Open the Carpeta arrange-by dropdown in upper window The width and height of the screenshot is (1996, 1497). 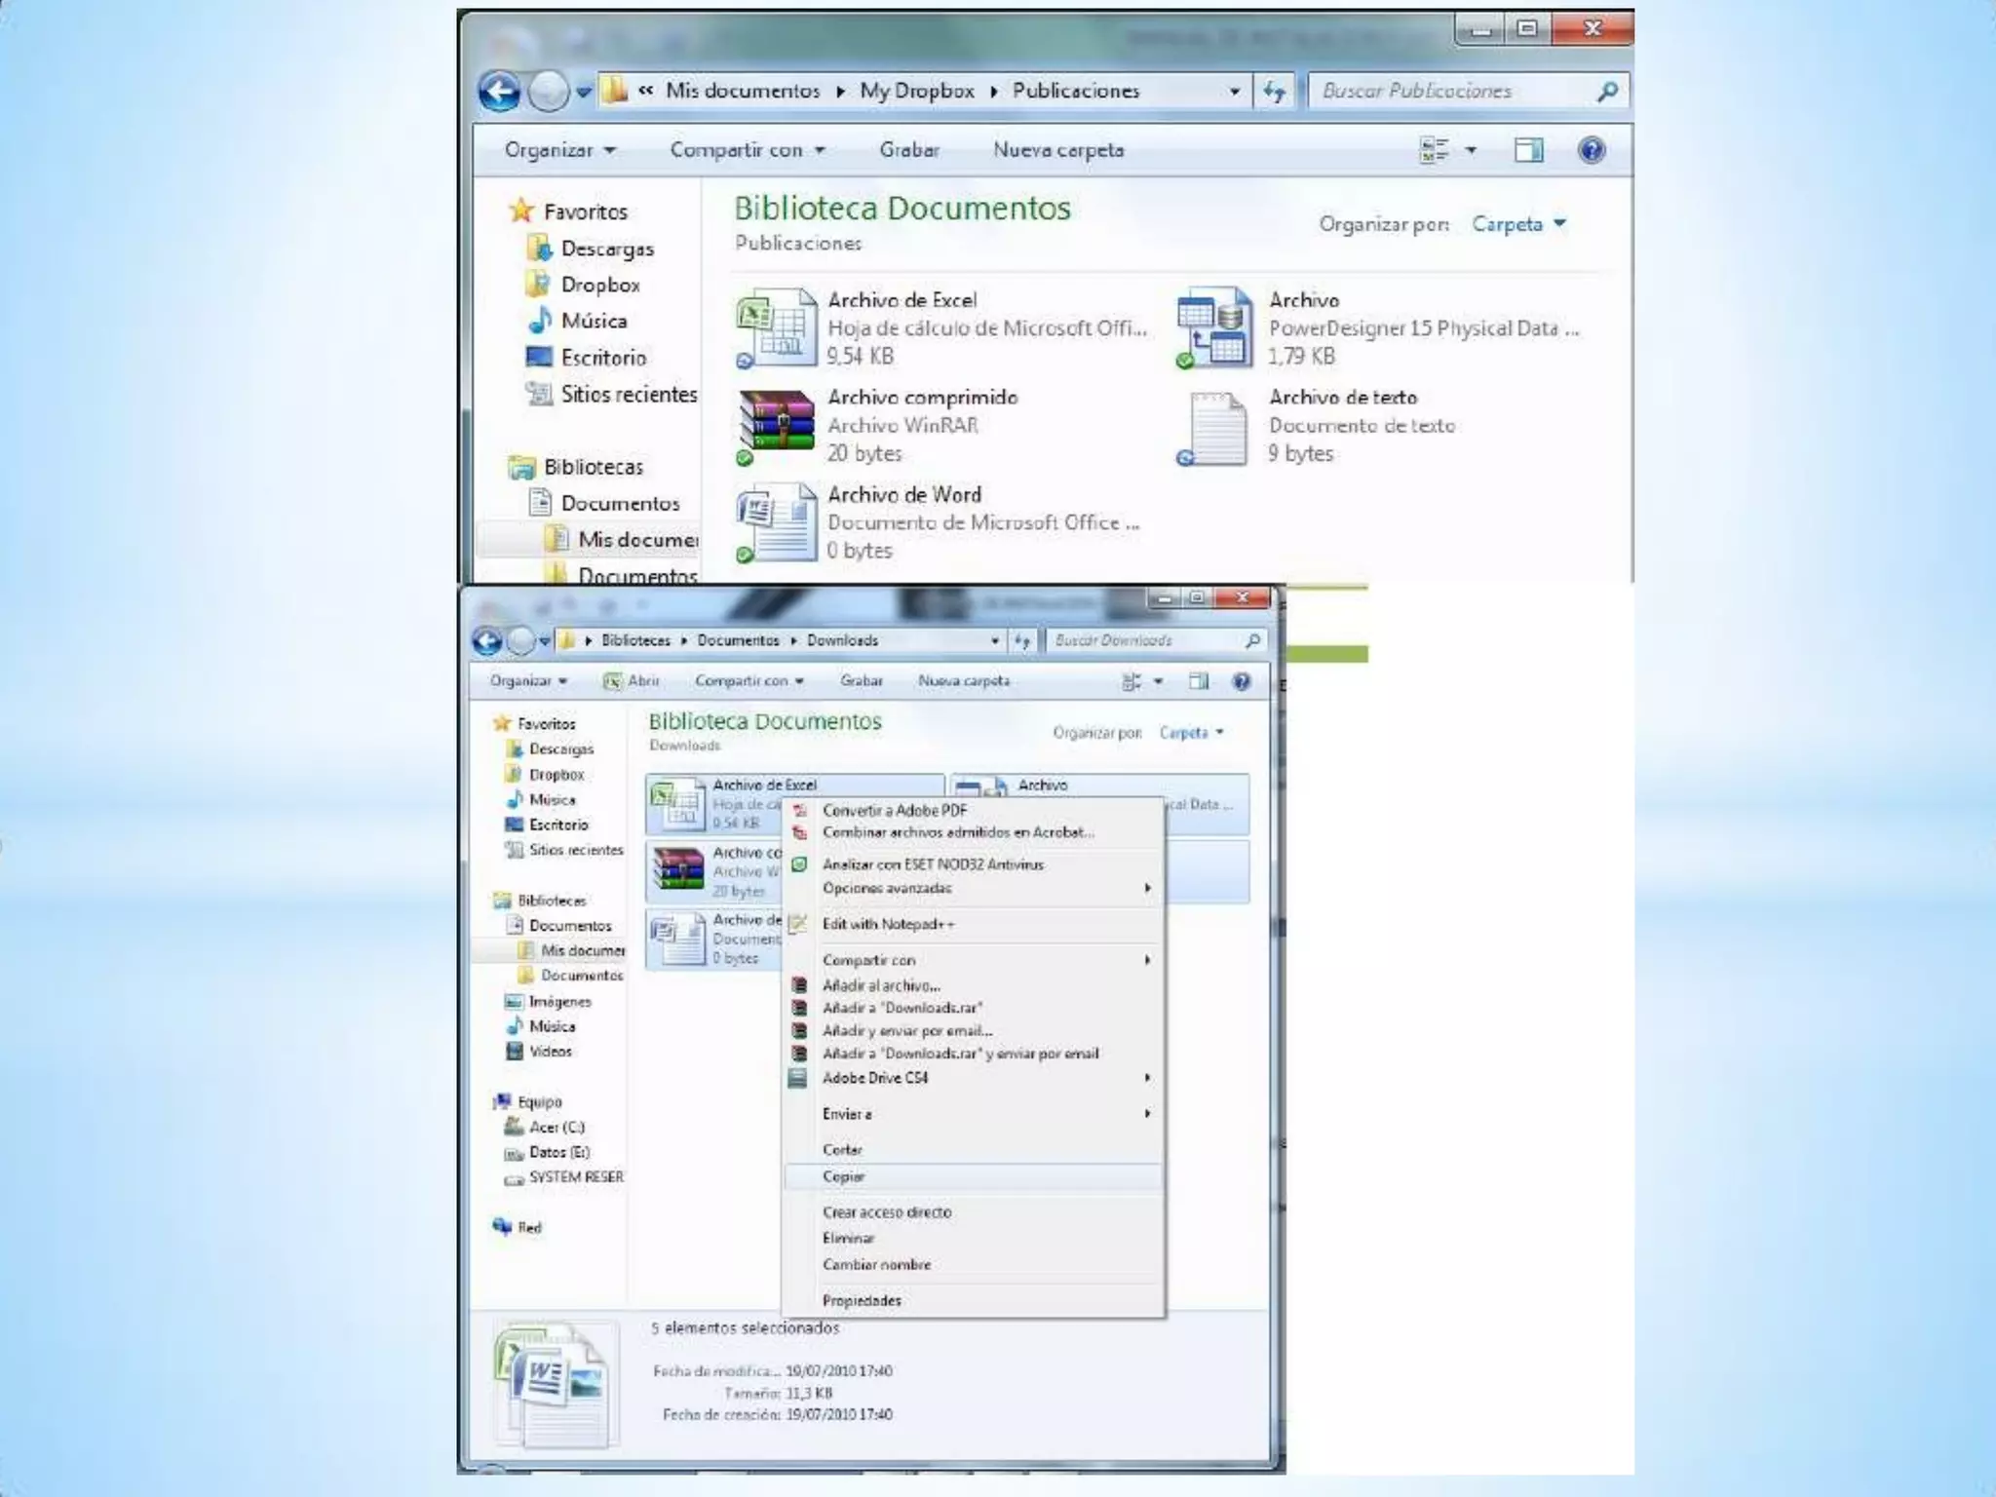pos(1517,224)
